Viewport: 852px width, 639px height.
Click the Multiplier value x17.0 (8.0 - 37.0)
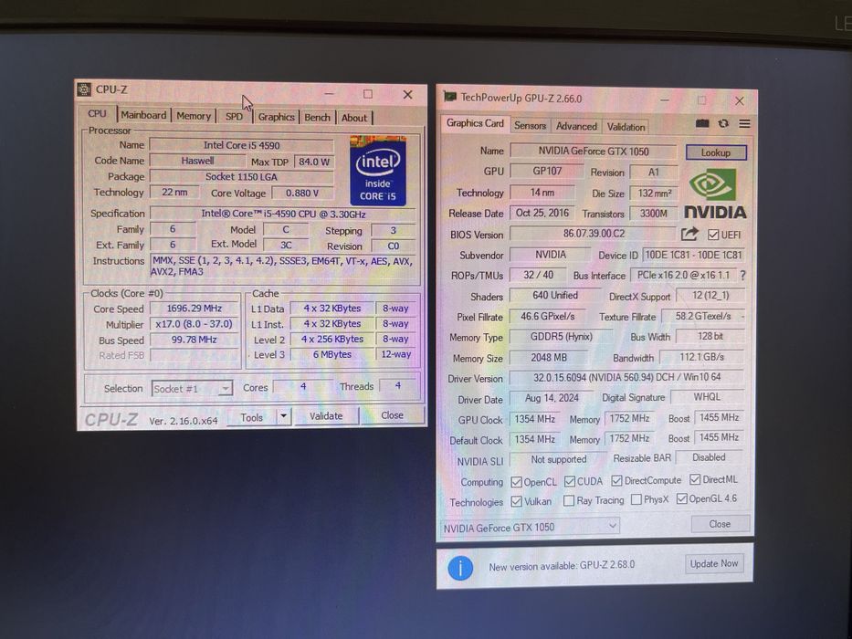click(x=195, y=324)
